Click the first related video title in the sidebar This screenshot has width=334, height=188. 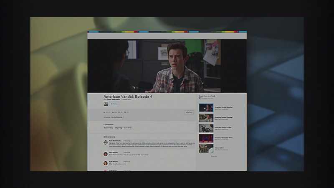[x=224, y=107]
